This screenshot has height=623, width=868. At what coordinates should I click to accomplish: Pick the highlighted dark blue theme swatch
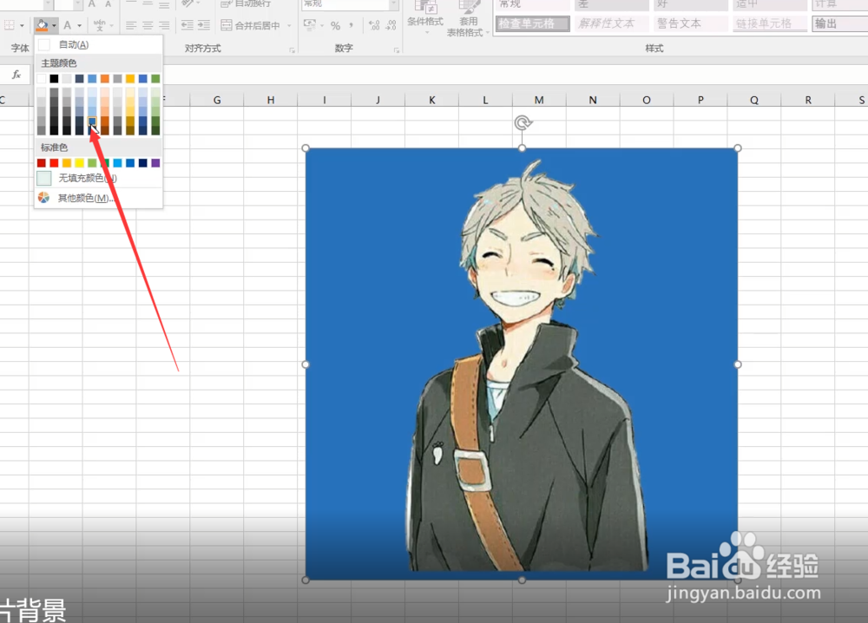92,121
